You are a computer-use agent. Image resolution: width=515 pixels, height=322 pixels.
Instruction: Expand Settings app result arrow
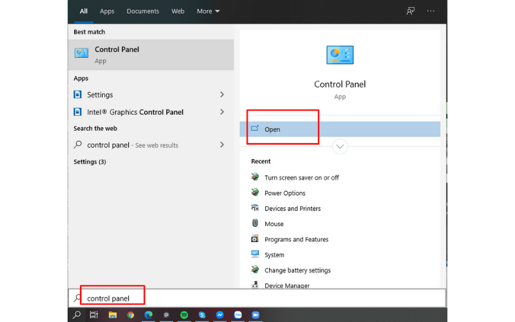pos(222,95)
